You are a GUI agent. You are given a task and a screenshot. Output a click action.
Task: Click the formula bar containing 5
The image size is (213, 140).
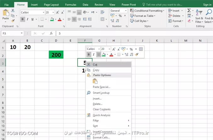click(134, 33)
